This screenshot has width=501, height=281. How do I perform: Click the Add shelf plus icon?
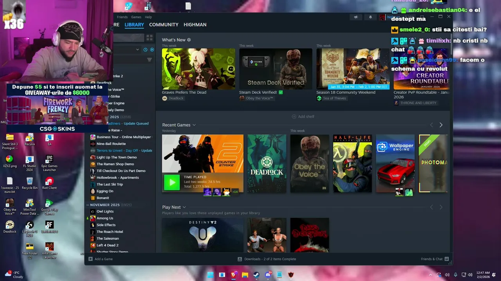(x=294, y=117)
